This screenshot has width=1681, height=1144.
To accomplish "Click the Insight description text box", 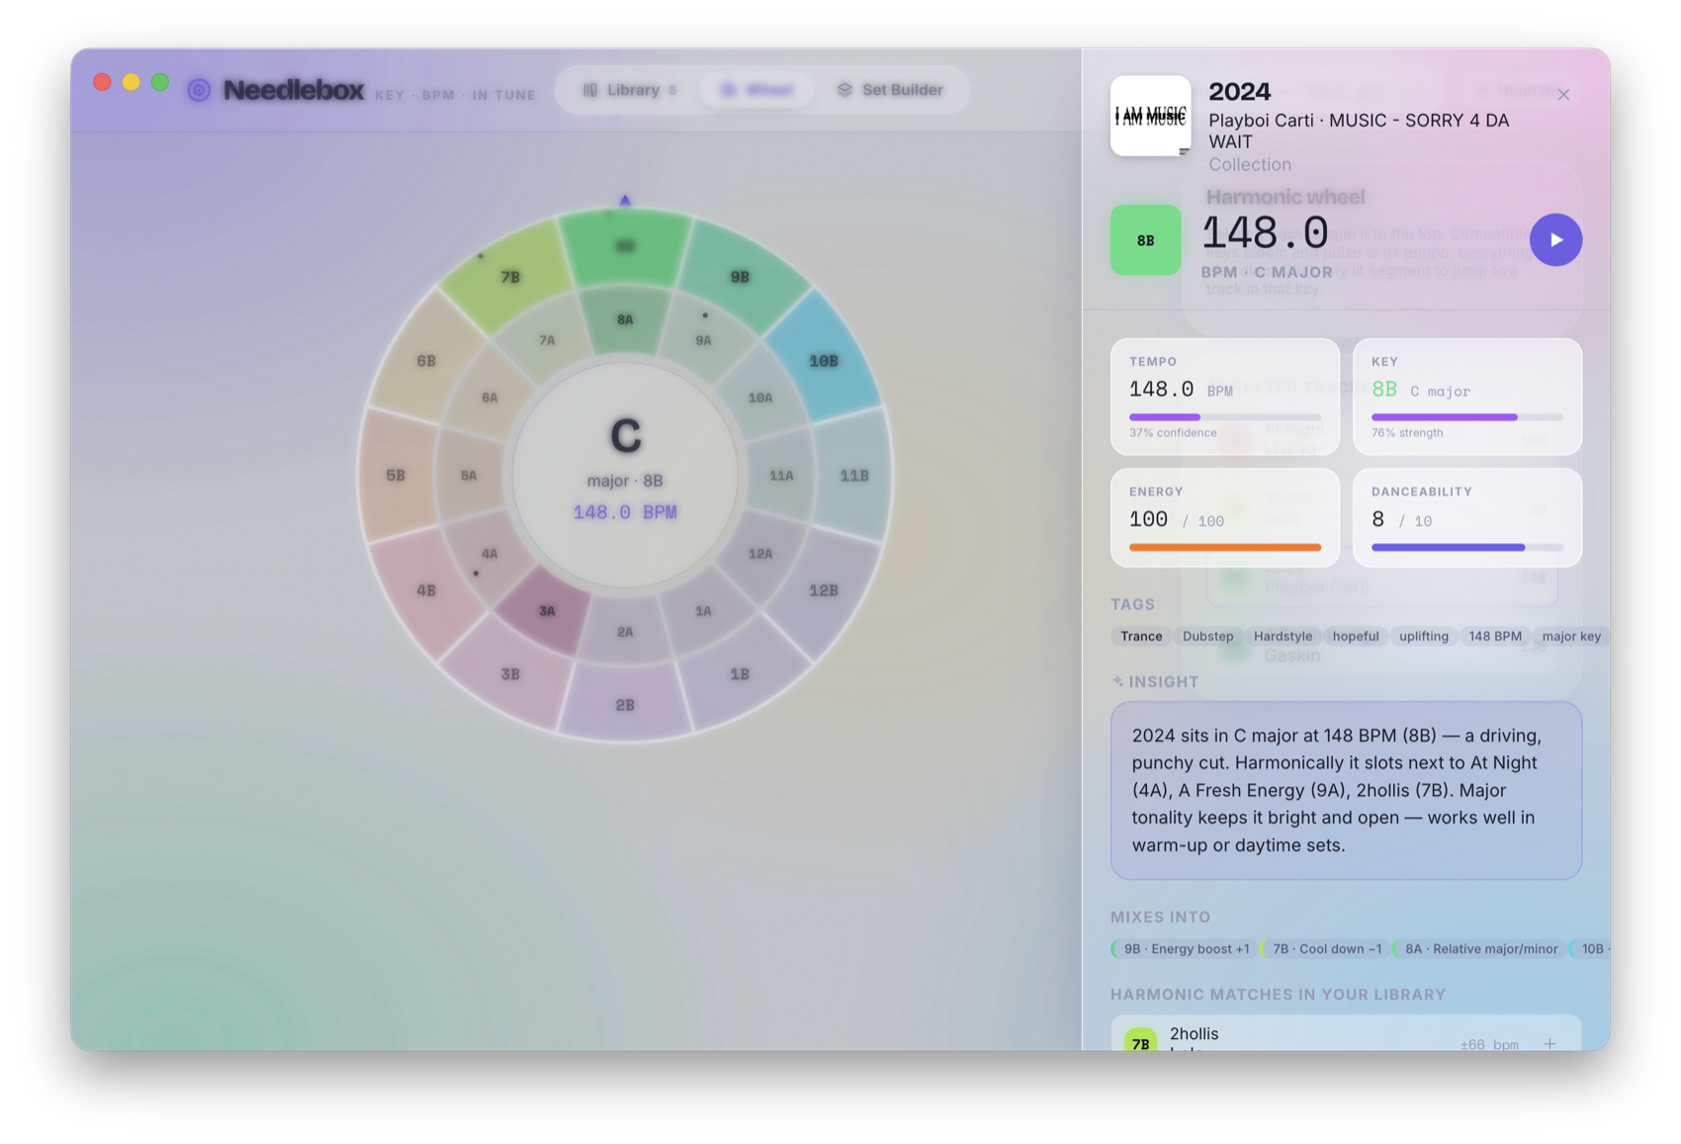I will (1346, 791).
